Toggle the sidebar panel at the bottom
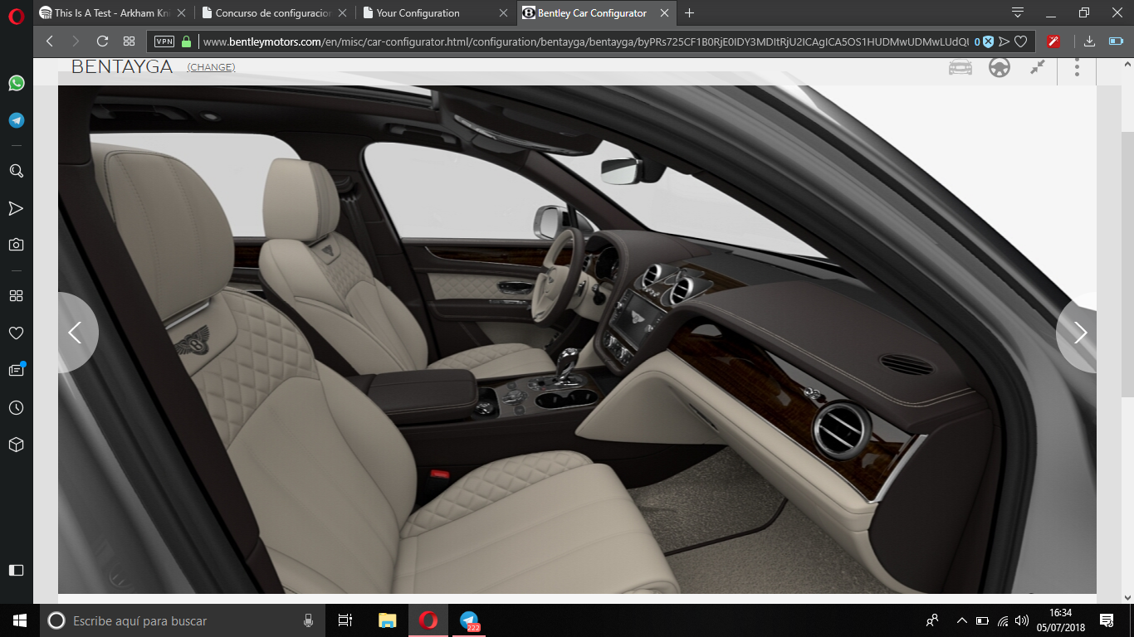1134x637 pixels. click(16, 570)
